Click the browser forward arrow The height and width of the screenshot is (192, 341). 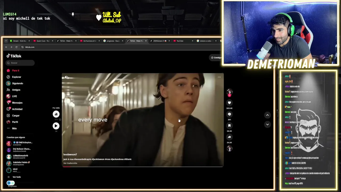(11, 47)
